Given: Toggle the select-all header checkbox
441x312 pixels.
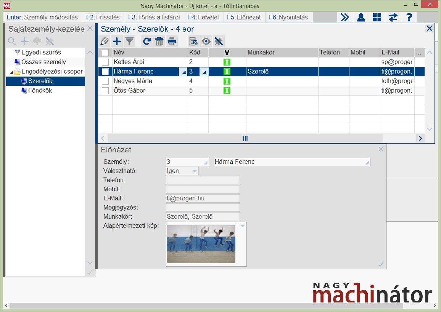Looking at the screenshot, I should pyautogui.click(x=105, y=53).
